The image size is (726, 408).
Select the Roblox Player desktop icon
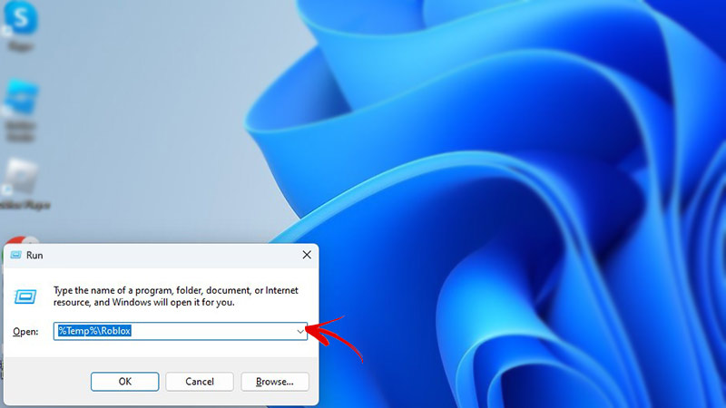click(19, 177)
